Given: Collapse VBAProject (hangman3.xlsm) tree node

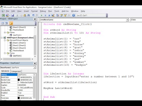Looking at the screenshot, I should 2,38.
